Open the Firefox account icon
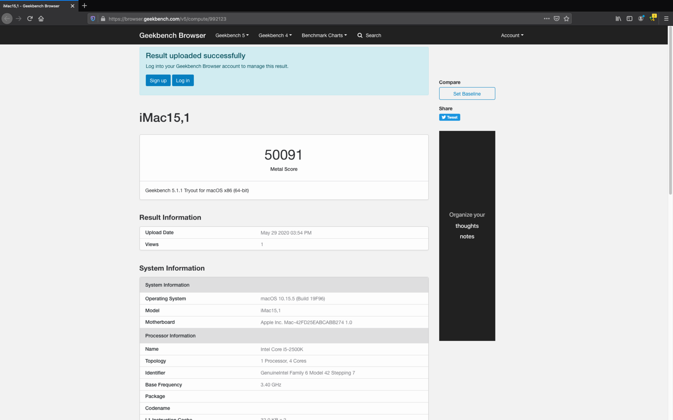 [x=641, y=19]
